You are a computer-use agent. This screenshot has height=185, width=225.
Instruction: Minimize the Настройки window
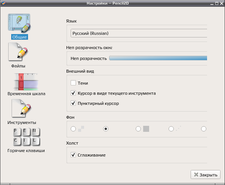point(212,4)
